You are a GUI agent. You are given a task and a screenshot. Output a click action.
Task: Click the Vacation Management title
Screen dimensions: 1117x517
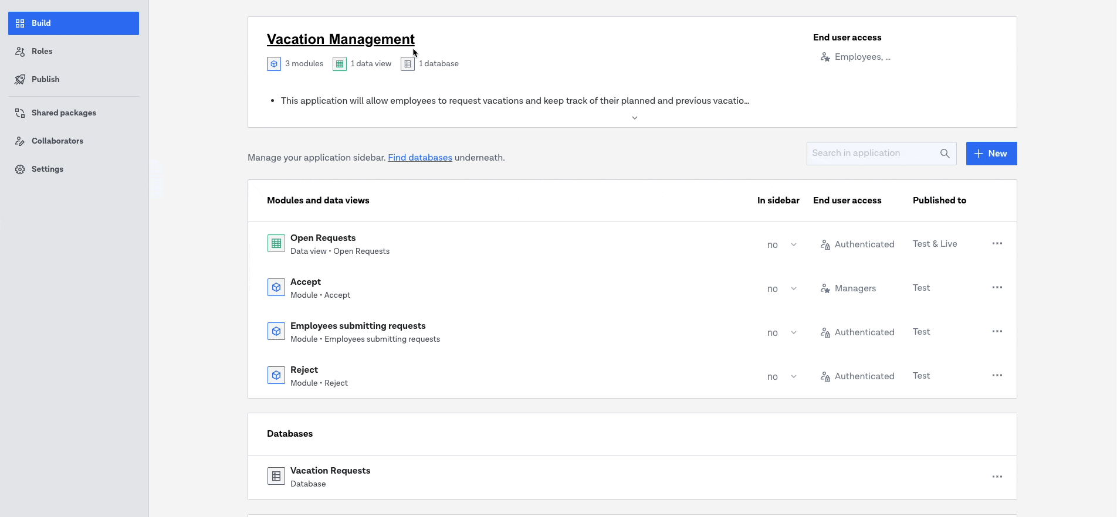tap(340, 39)
